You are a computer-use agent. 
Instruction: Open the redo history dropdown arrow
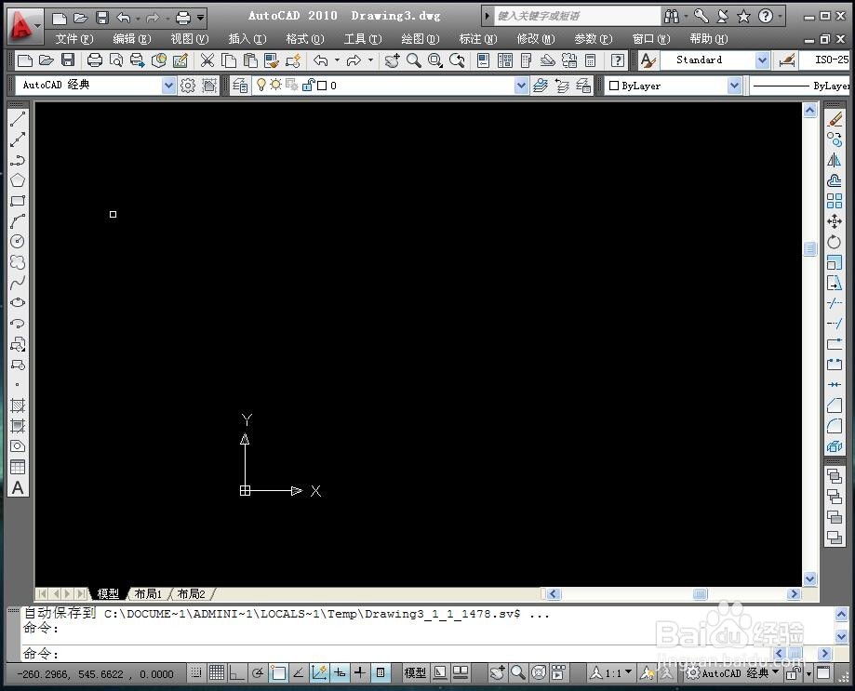pos(371,60)
